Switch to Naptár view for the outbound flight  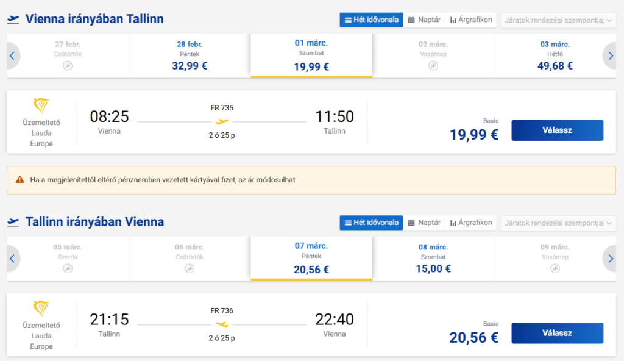click(x=424, y=20)
